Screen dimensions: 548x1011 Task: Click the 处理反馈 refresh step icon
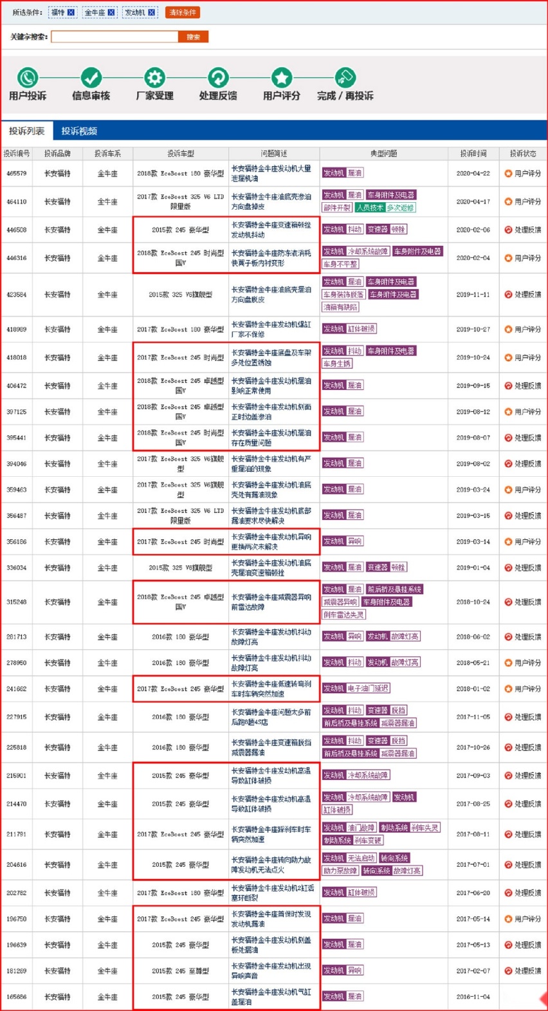click(x=218, y=78)
